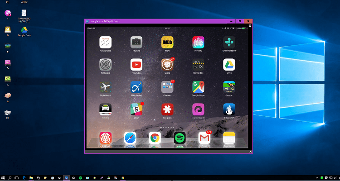Open the iPad Camera app

point(136,43)
